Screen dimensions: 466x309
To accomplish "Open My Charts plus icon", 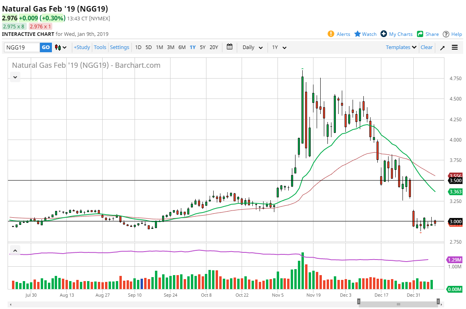I will [384, 34].
